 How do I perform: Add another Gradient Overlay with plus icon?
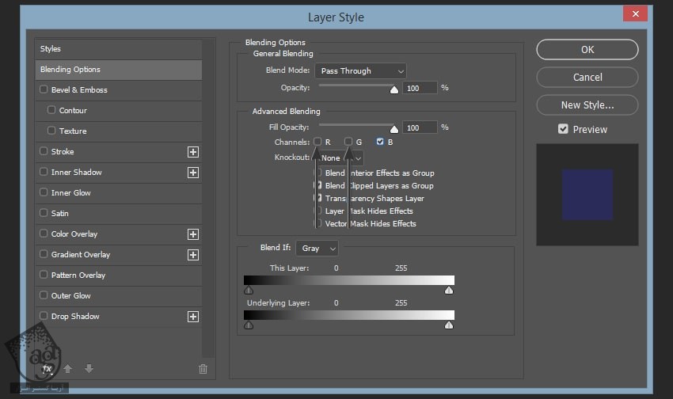[192, 255]
